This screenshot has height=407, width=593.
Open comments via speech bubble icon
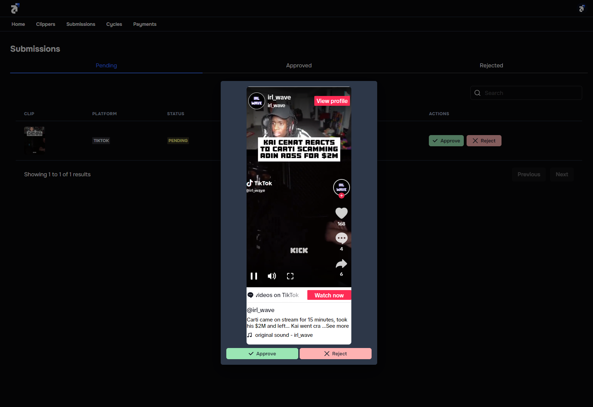coord(342,238)
